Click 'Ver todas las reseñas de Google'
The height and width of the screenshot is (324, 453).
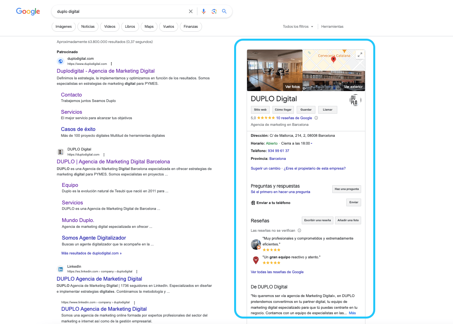pos(277,272)
